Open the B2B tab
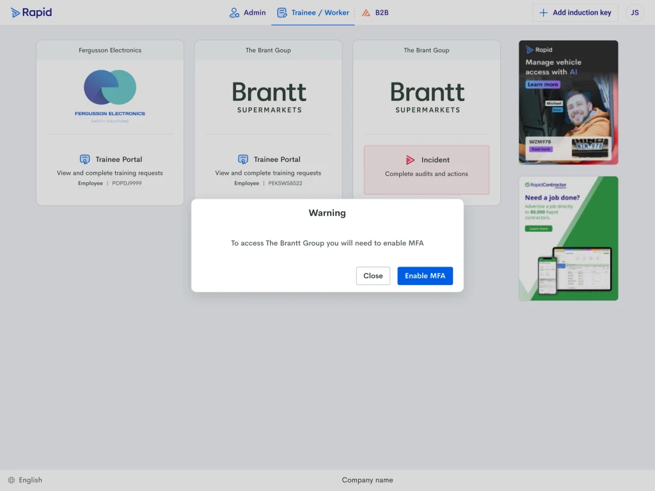 [x=375, y=13]
